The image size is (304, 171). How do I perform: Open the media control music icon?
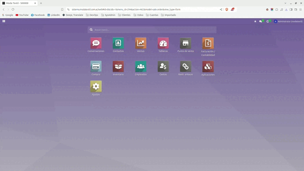pos(282,10)
